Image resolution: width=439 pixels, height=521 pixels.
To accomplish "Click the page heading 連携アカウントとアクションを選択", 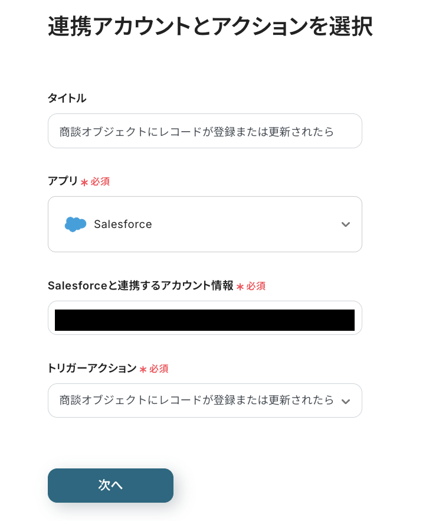I will (210, 27).
